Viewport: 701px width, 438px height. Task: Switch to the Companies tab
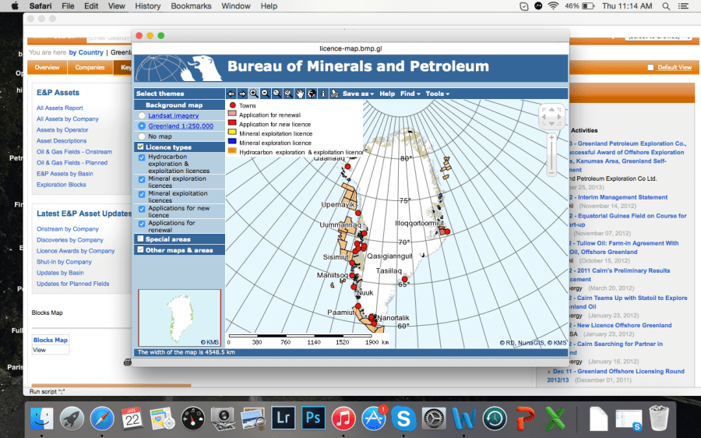90,68
